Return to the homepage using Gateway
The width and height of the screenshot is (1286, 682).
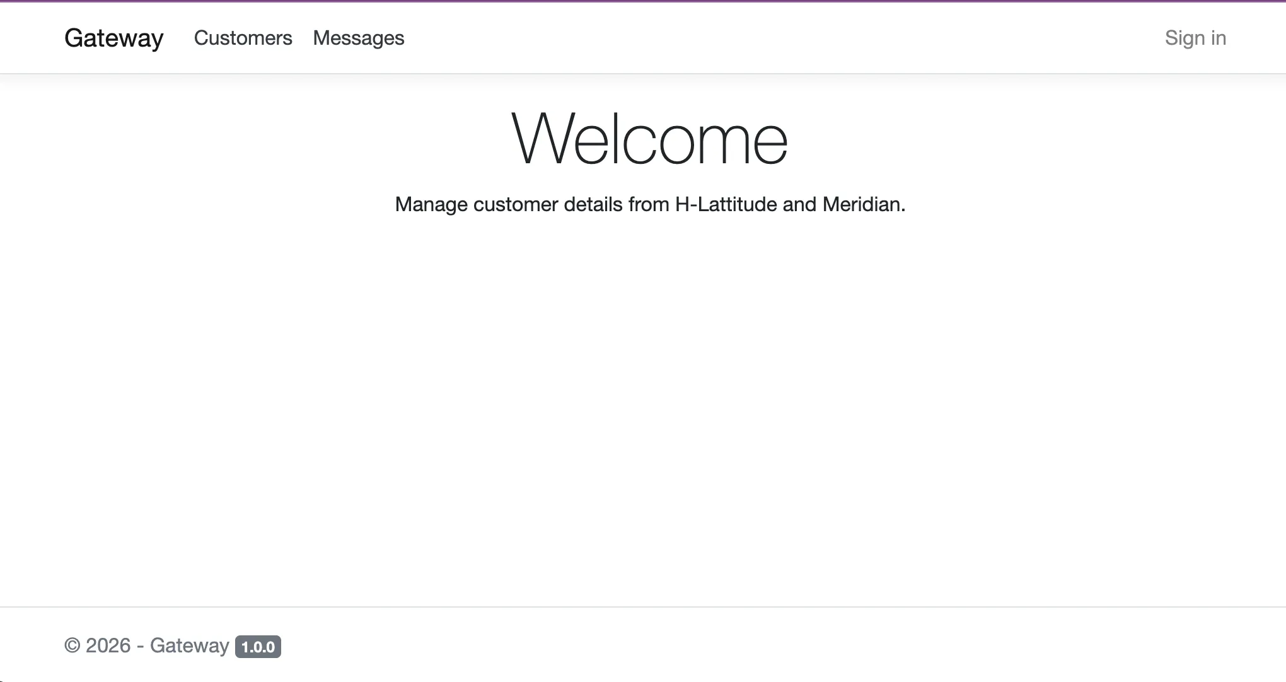click(114, 38)
